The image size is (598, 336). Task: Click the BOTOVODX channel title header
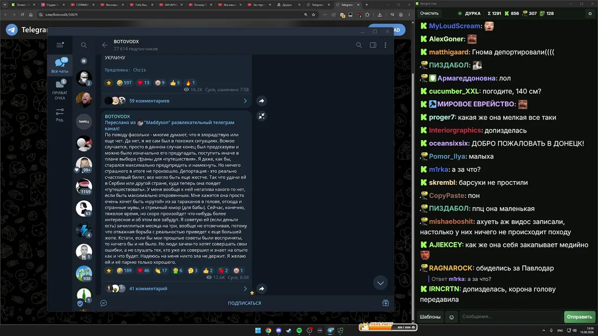[126, 42]
